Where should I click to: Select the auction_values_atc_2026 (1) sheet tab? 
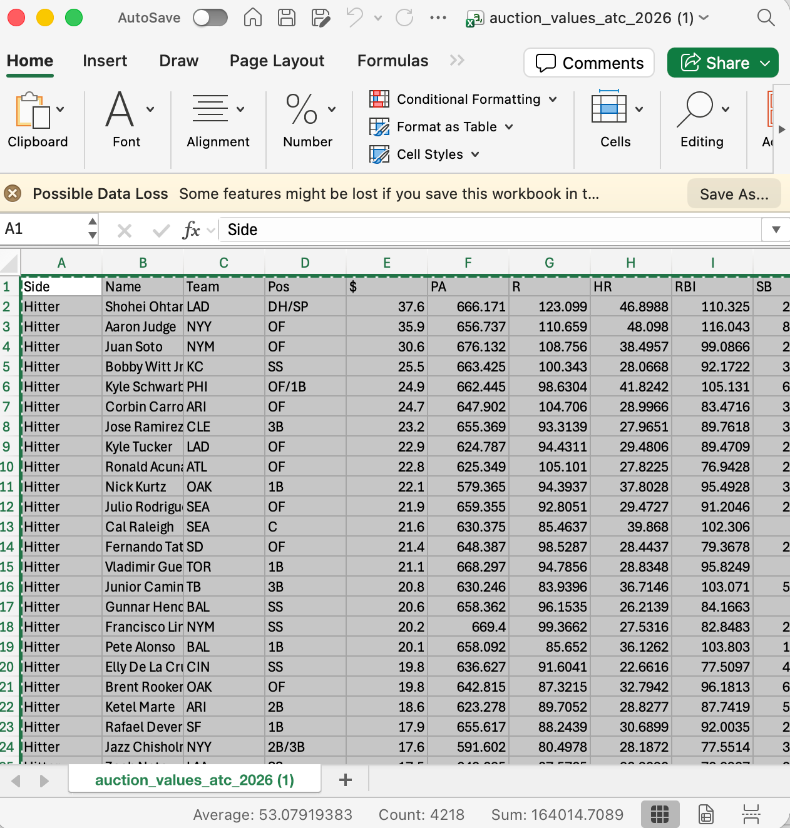point(195,780)
